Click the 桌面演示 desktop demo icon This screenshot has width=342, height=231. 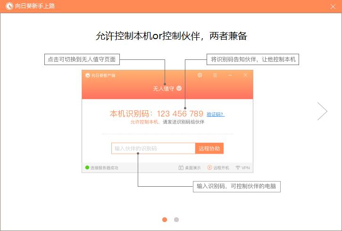point(181,168)
